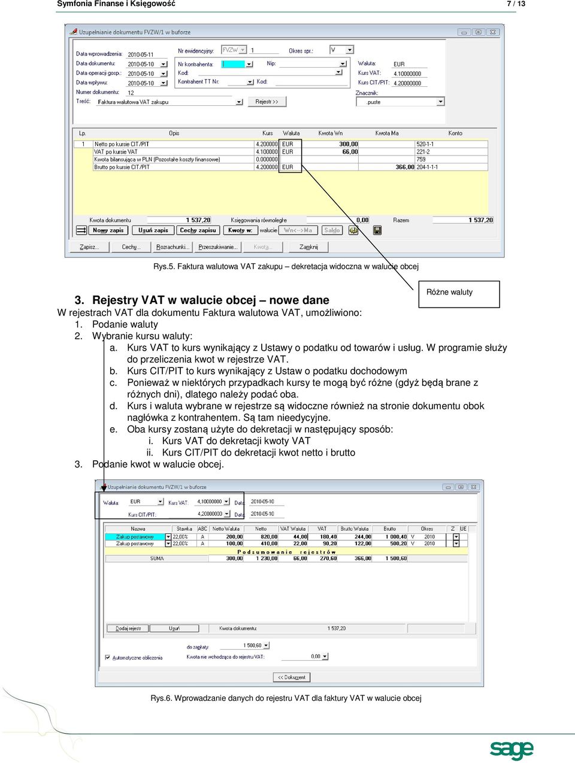Open the Waluta EUR dropdown in Rys.6 window
Screen dimensions: 575x763
click(x=160, y=501)
